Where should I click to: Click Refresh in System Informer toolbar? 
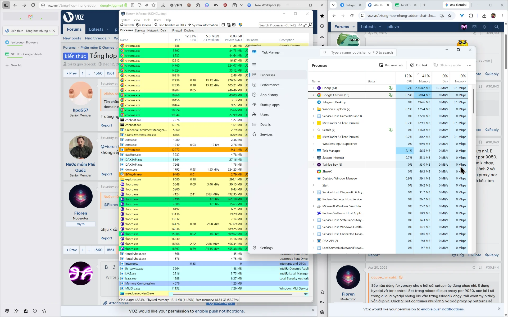point(127,25)
